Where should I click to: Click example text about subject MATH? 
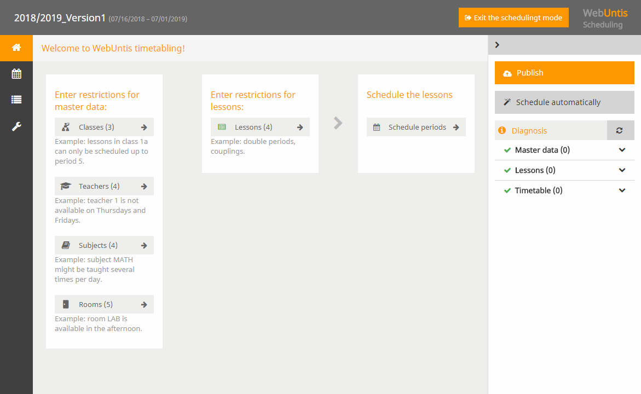[x=95, y=270]
